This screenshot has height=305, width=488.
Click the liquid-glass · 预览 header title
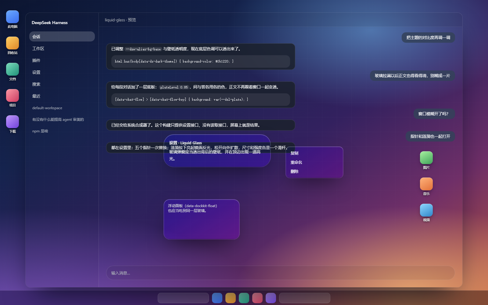[x=120, y=20]
